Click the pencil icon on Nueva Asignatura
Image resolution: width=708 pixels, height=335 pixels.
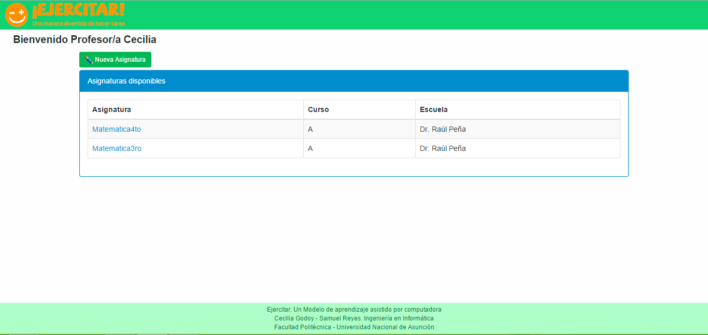tap(89, 60)
